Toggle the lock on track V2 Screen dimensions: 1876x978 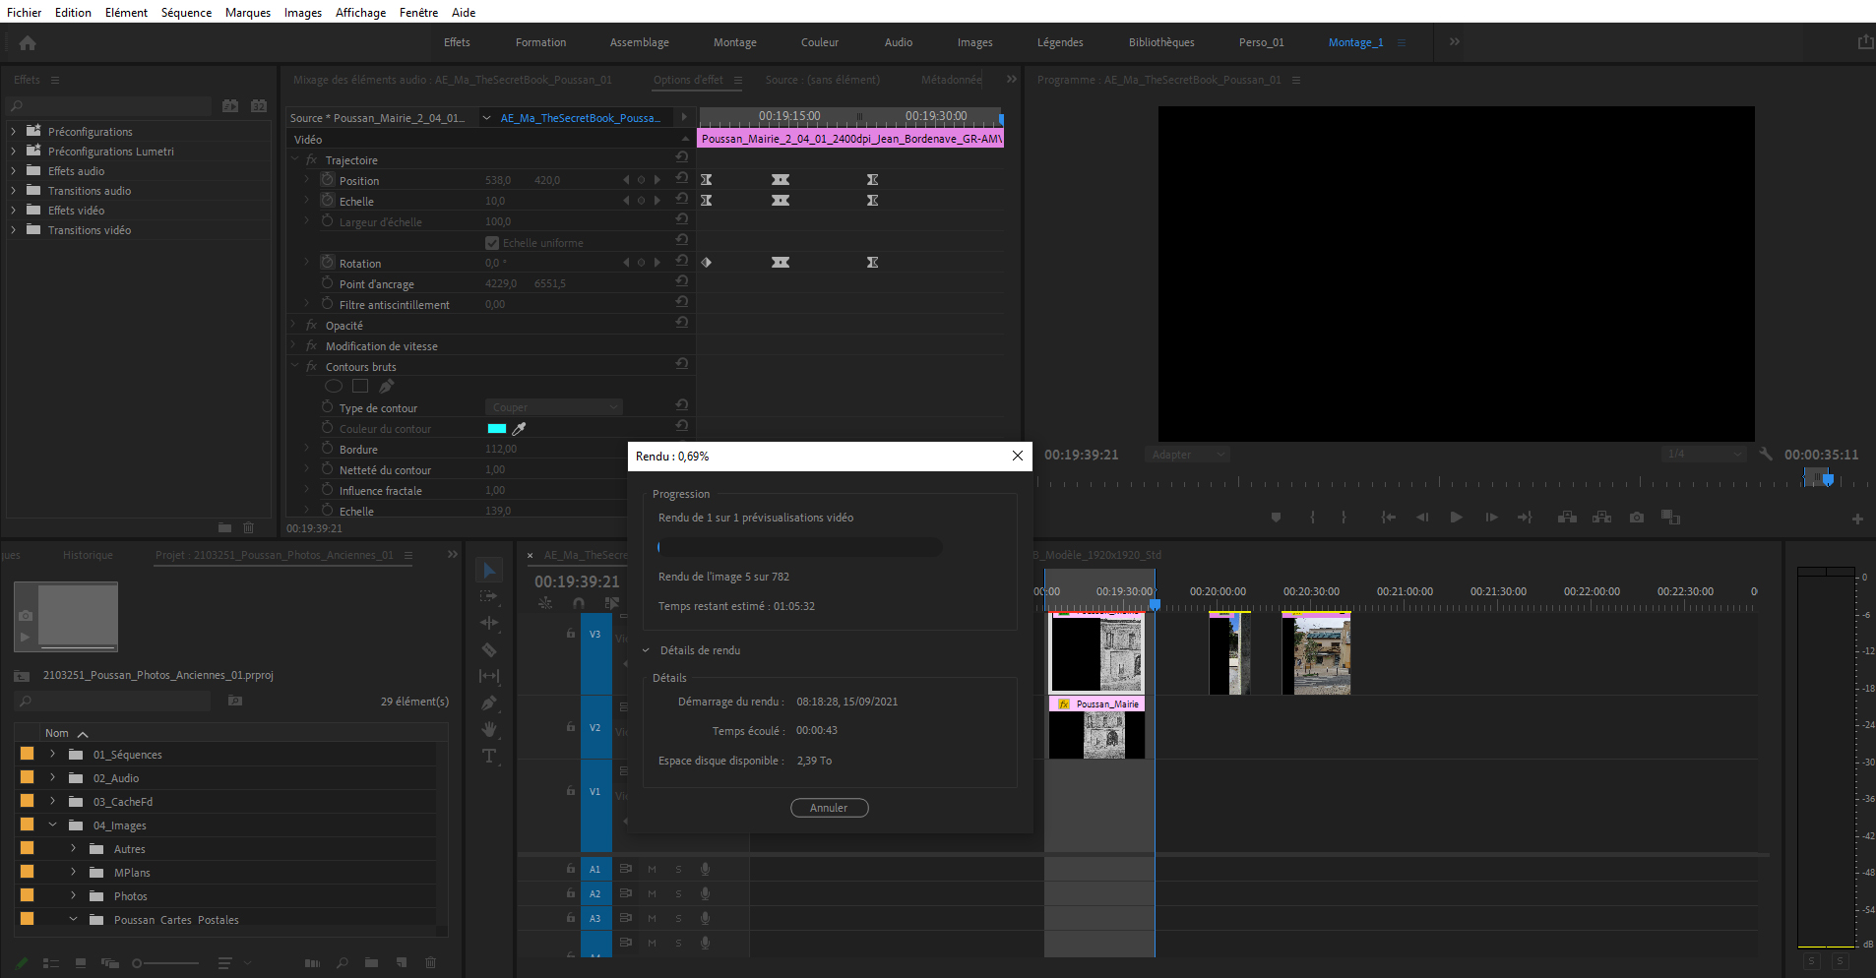click(x=571, y=727)
